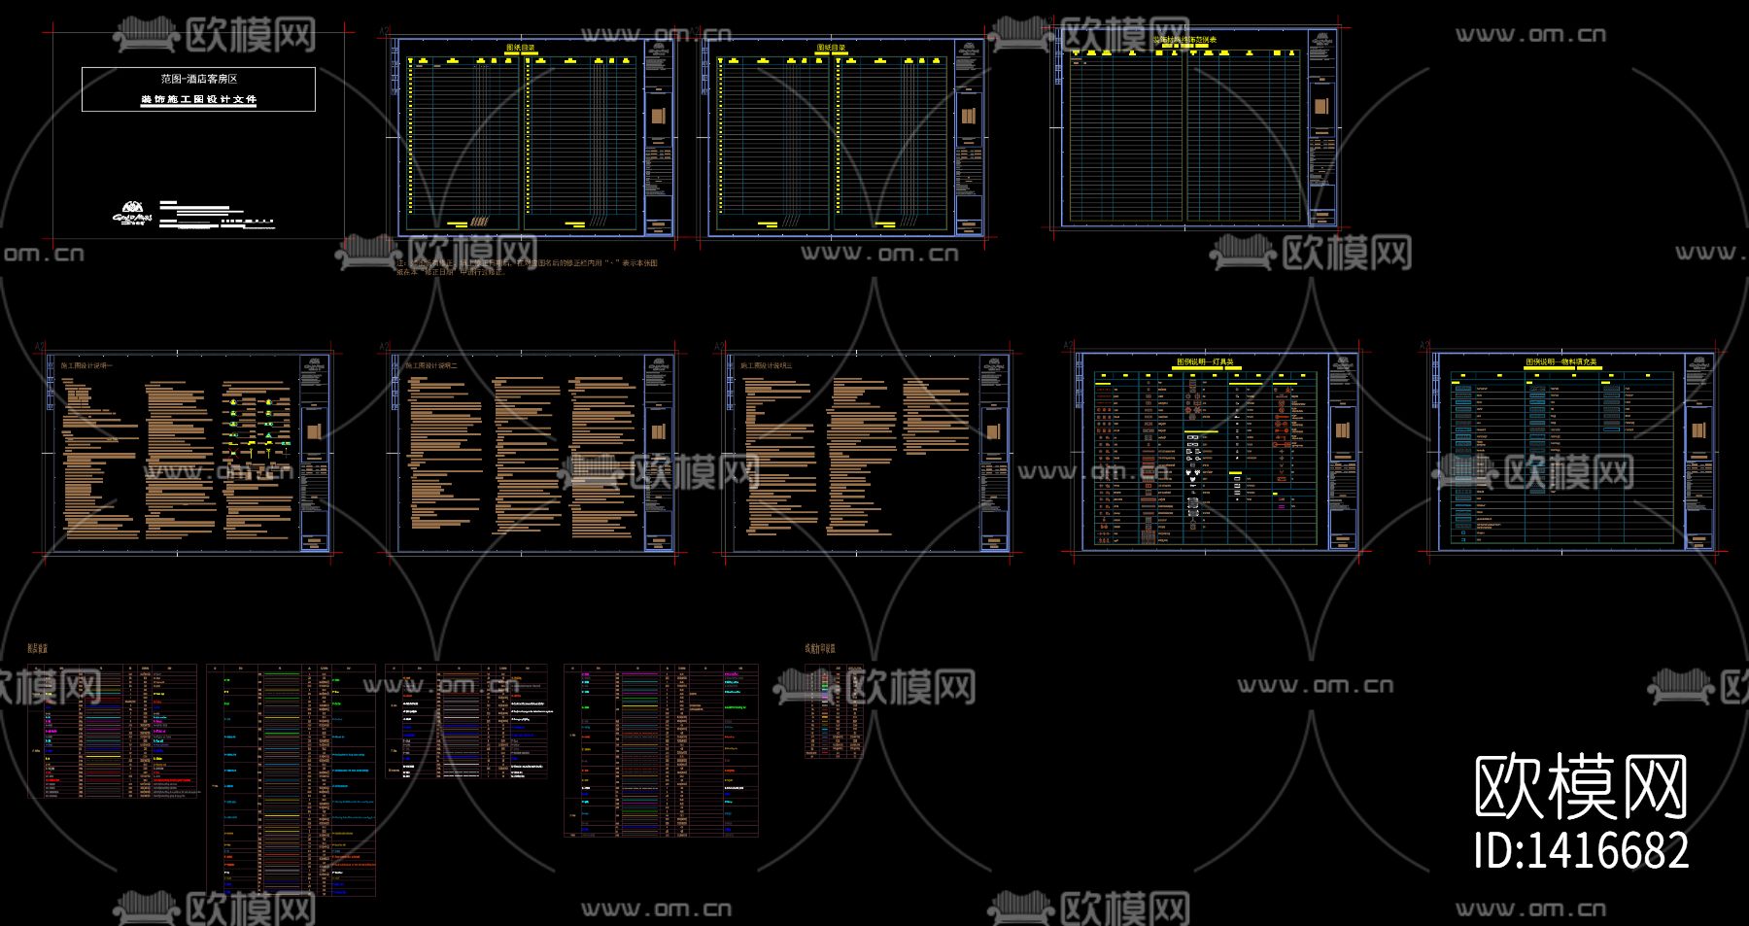
Task: Select the company logo on the cover sheet
Action: point(133,214)
